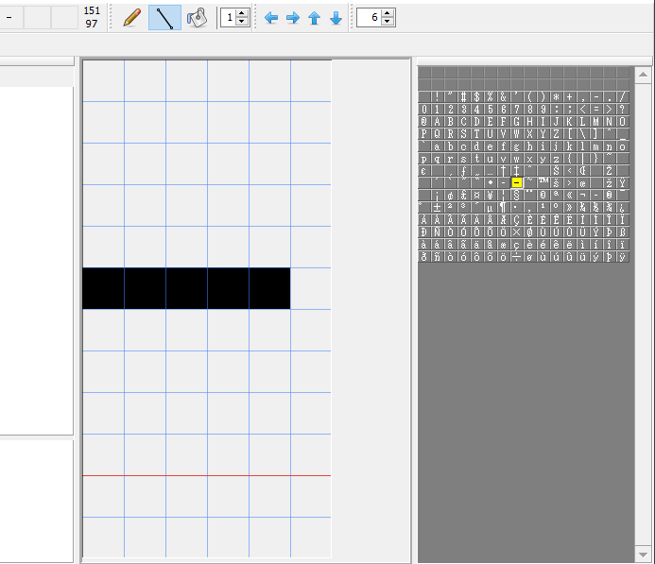
Task: Select the division ÷ glyph
Action: (517, 257)
